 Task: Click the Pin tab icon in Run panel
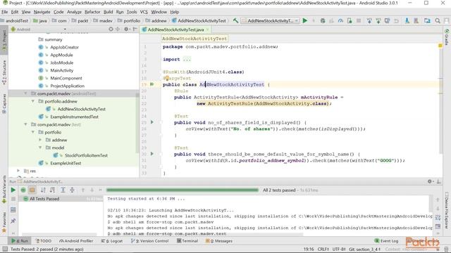[x=13, y=221]
